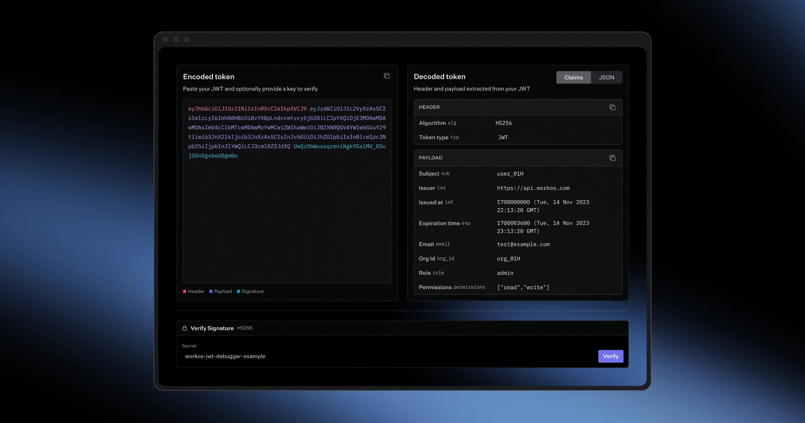The height and width of the screenshot is (423, 805).
Task: Select the Org Id value org_01H
Action: tap(509, 258)
